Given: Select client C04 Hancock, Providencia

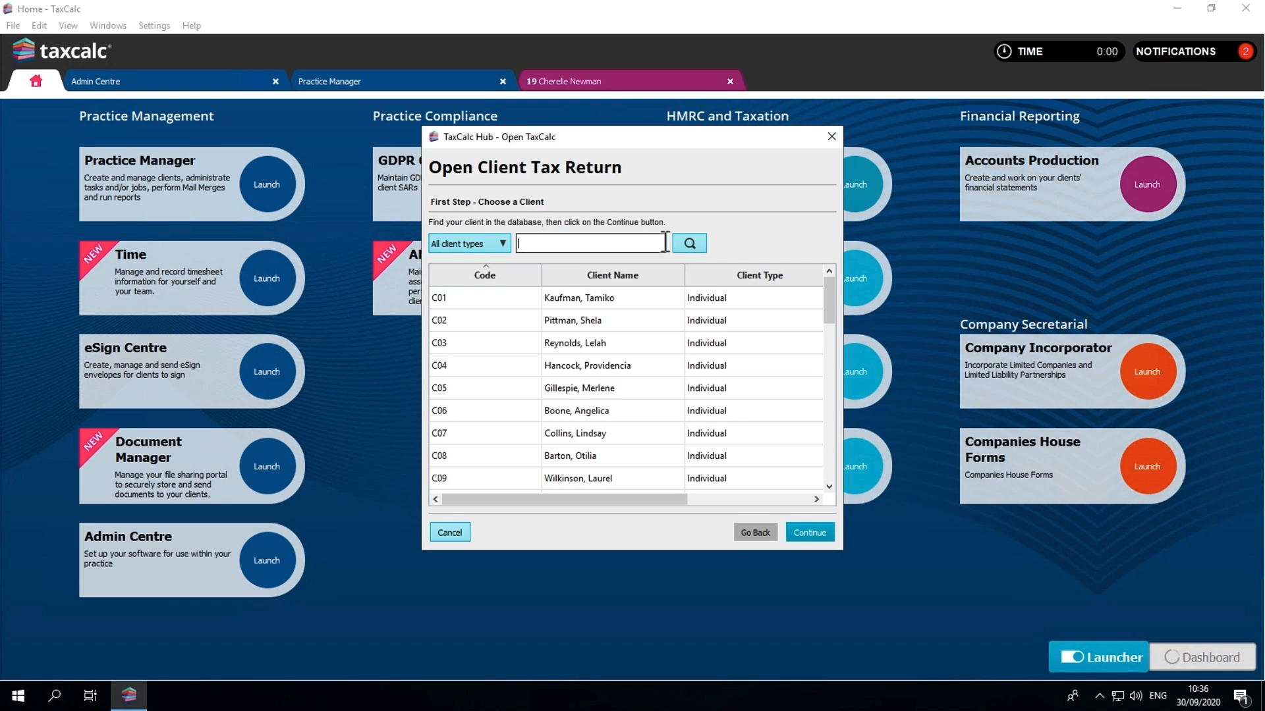Looking at the screenshot, I should click(626, 365).
